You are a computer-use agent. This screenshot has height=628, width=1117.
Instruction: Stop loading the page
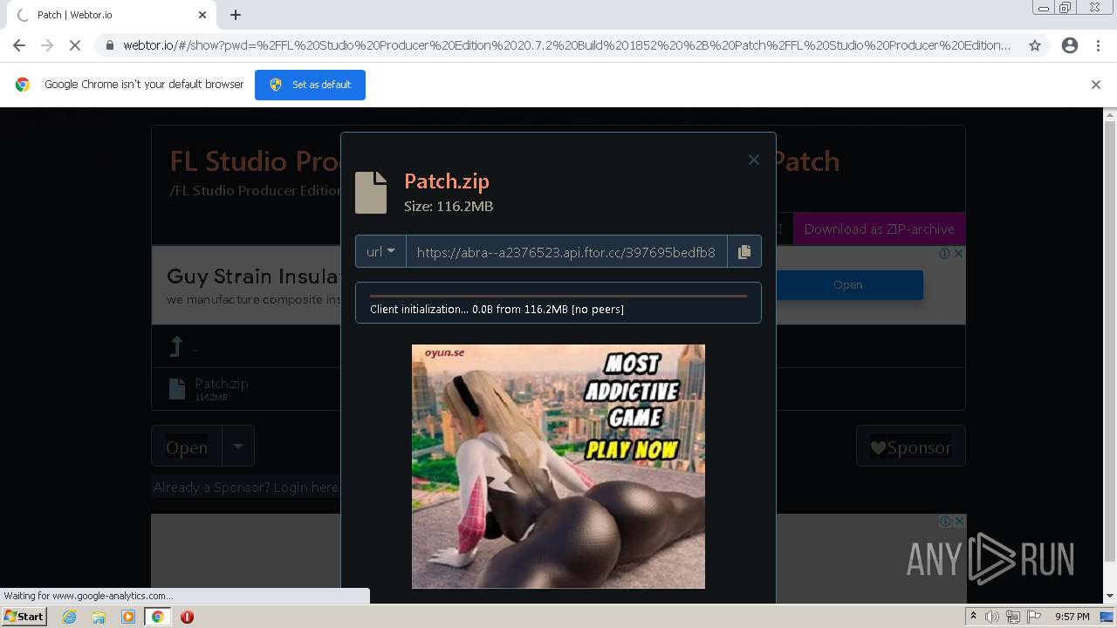[75, 45]
